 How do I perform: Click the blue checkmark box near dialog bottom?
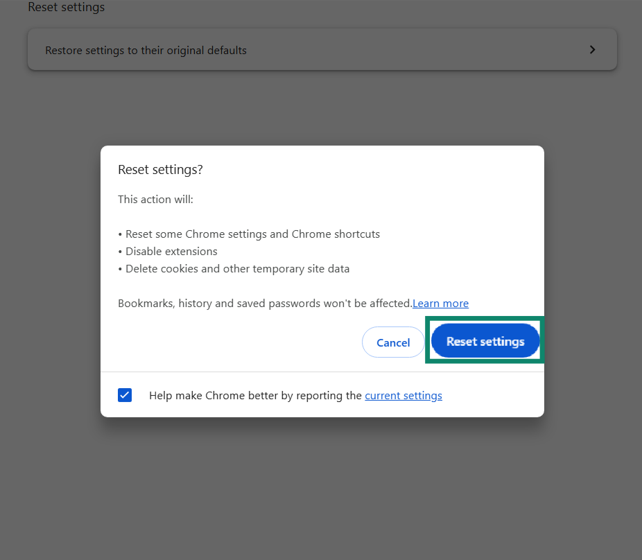[125, 394]
